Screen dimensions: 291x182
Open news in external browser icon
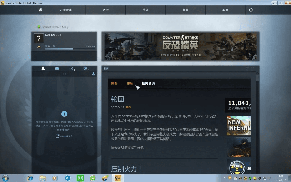[253, 69]
